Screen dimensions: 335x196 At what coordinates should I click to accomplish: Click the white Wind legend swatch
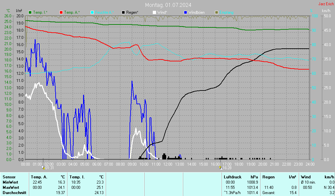pyautogui.click(x=154, y=12)
